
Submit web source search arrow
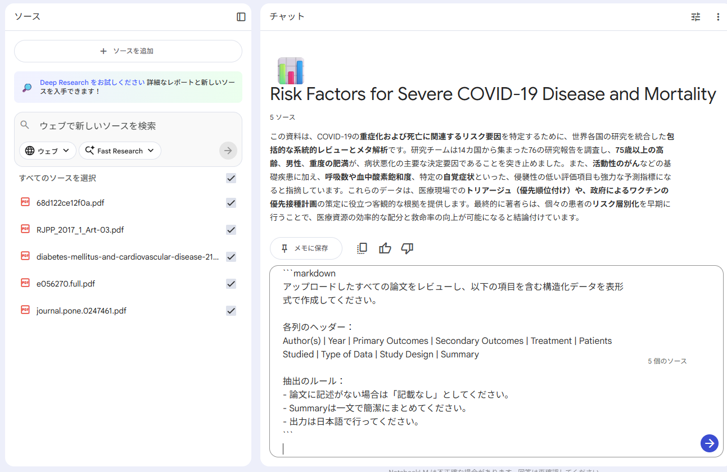[x=228, y=151]
